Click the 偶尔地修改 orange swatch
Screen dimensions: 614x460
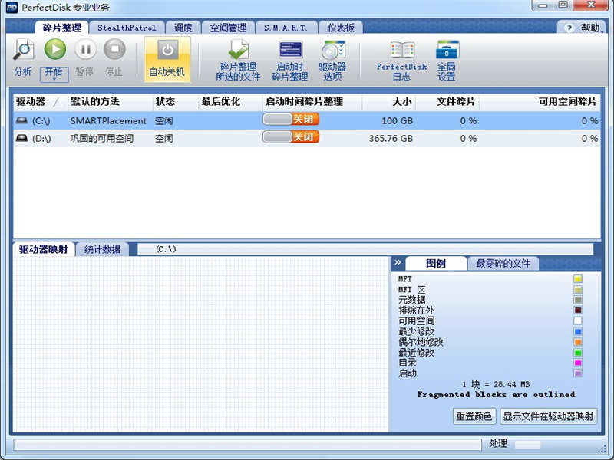(578, 342)
